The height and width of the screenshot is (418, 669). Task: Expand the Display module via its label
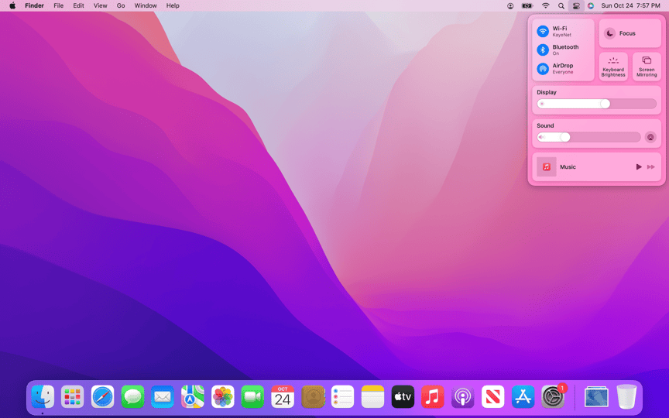point(547,92)
